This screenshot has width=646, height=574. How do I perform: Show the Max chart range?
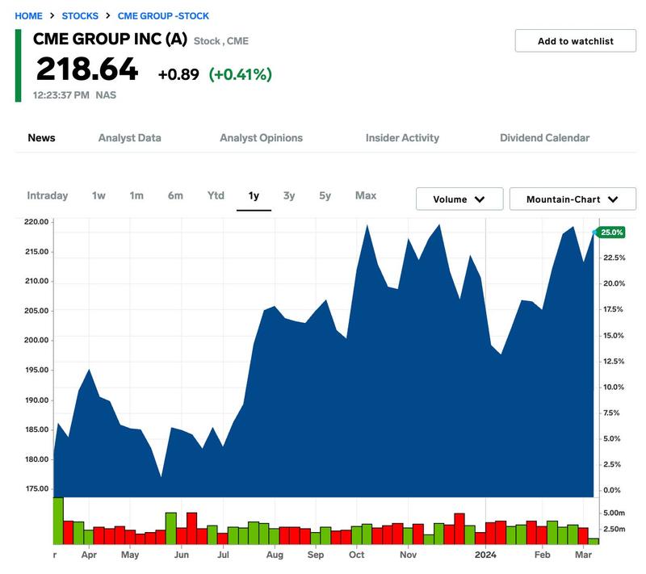pyautogui.click(x=366, y=195)
